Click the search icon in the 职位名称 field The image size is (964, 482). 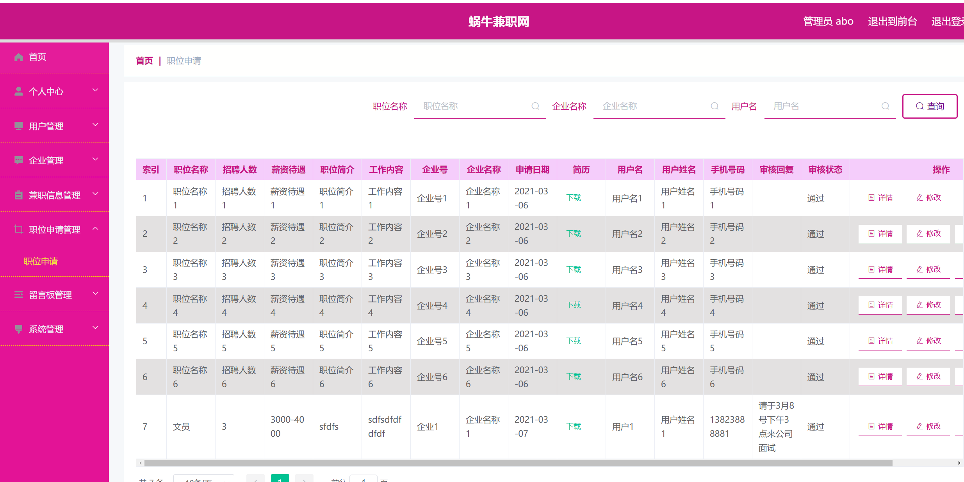[x=535, y=106]
